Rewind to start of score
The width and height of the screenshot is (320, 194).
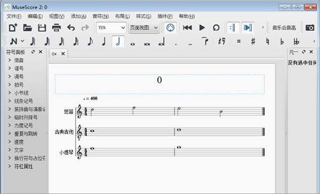point(187,28)
